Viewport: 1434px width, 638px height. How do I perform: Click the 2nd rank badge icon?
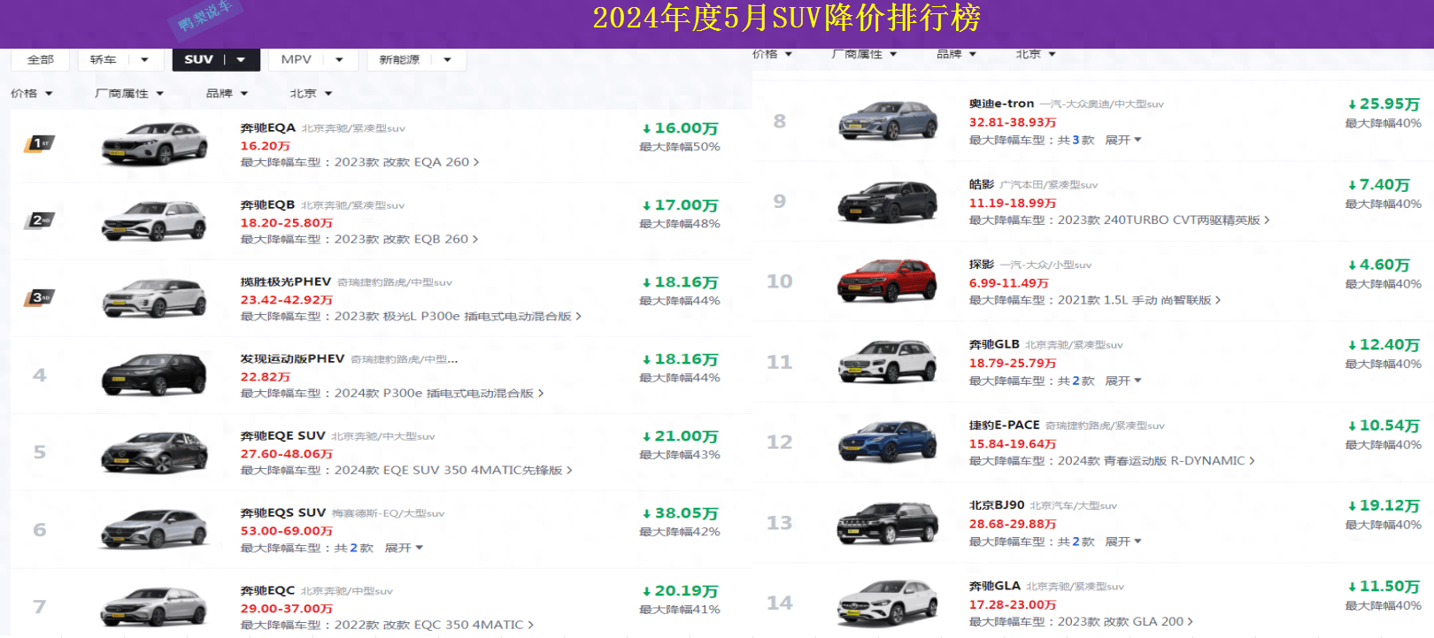click(39, 219)
